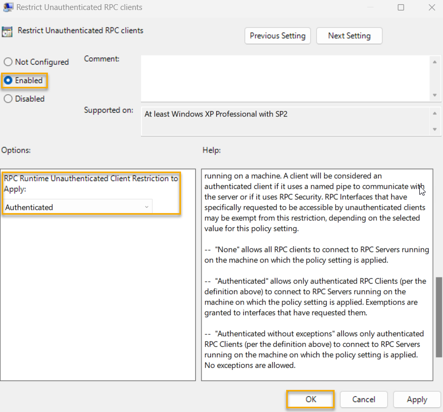Expand the Authenticated combo box options
The height and width of the screenshot is (412, 443).
[146, 207]
